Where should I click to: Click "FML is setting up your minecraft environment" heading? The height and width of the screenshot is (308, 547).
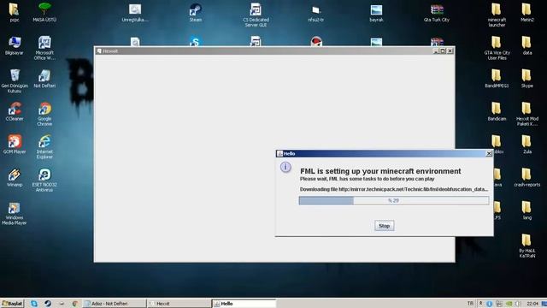(x=380, y=171)
